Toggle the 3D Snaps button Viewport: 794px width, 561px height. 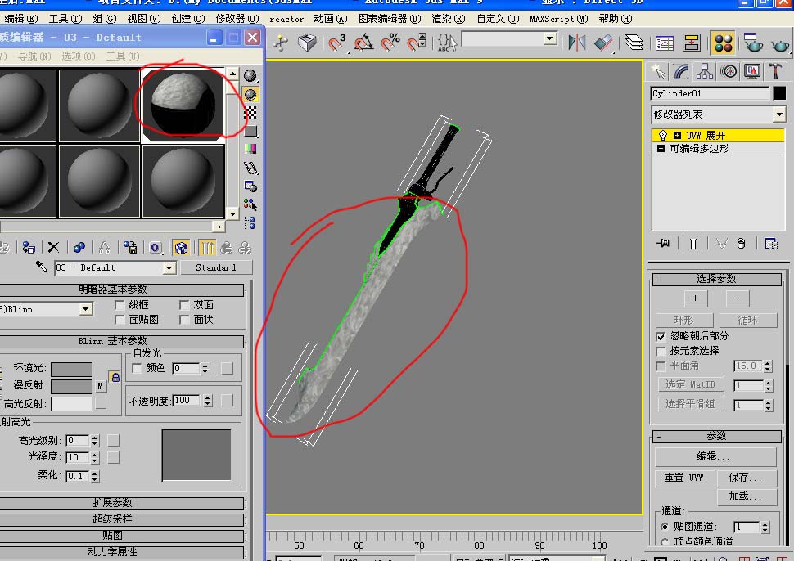click(336, 43)
